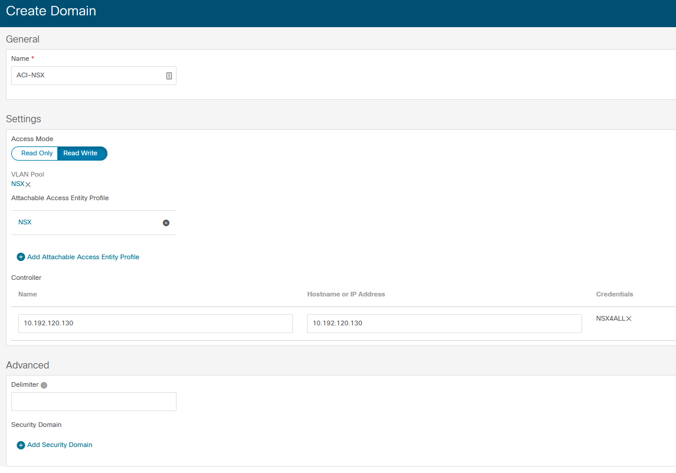Click the Hostname or IP Address column header

click(x=346, y=294)
